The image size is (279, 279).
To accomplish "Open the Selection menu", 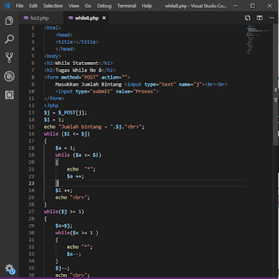I will point(53,6).
